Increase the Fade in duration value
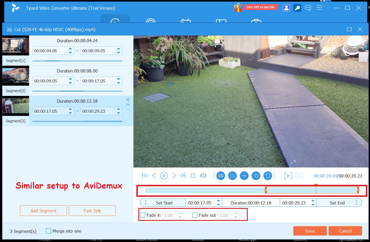Image resolution: width=370 pixels, height=242 pixels. 180,213
